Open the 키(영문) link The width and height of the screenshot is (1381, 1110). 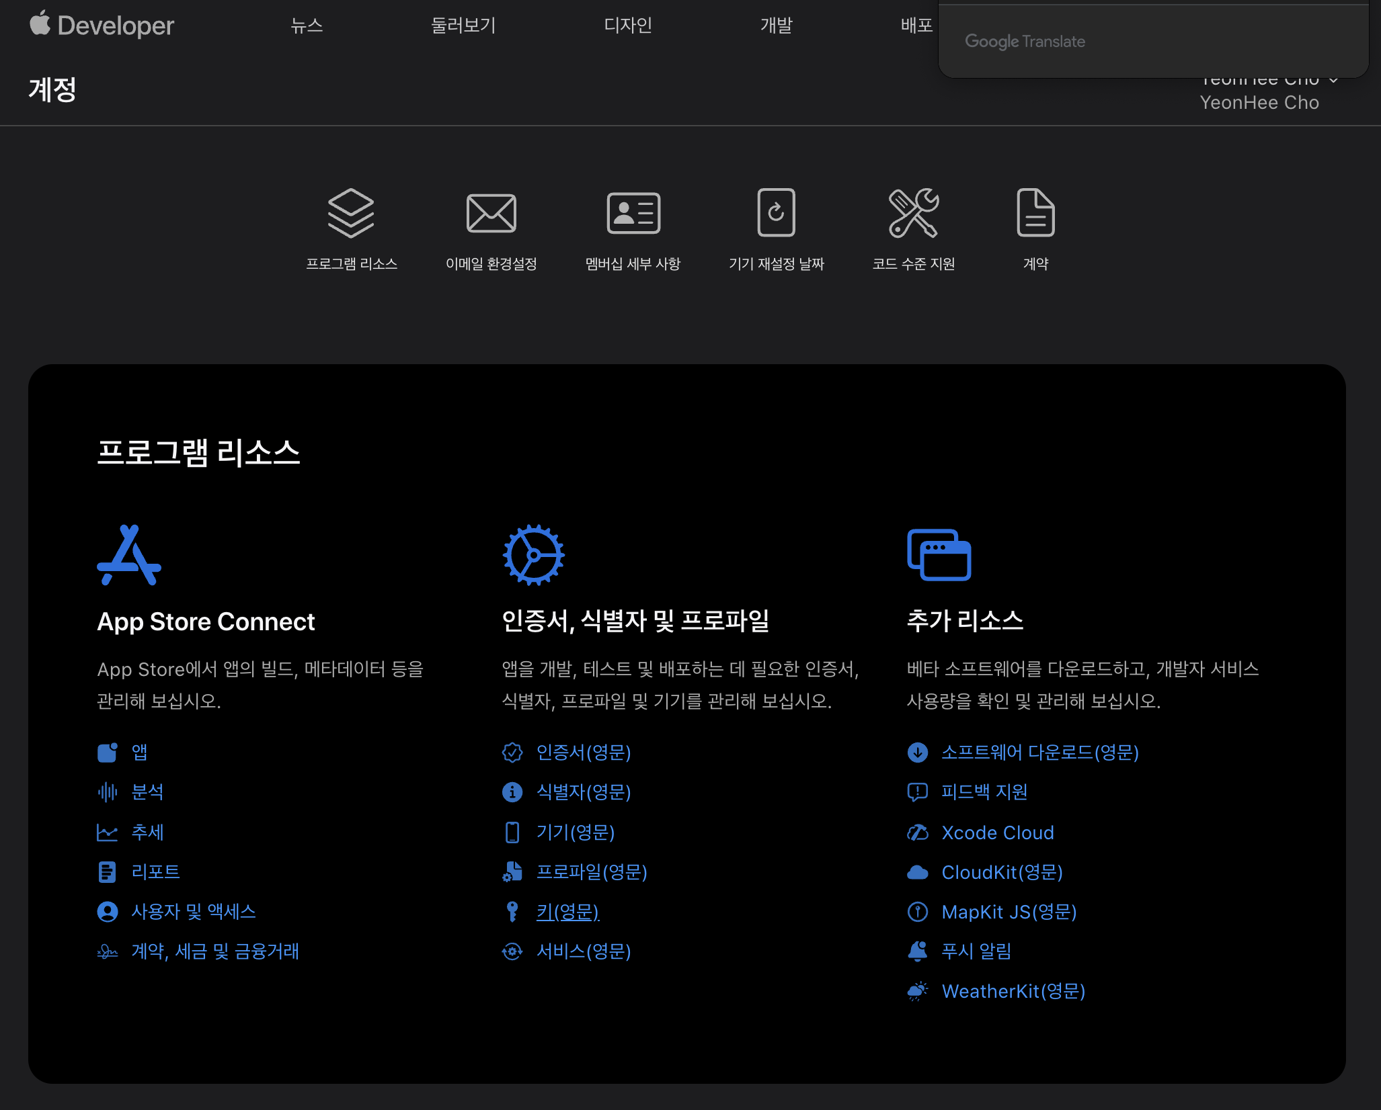(x=567, y=912)
